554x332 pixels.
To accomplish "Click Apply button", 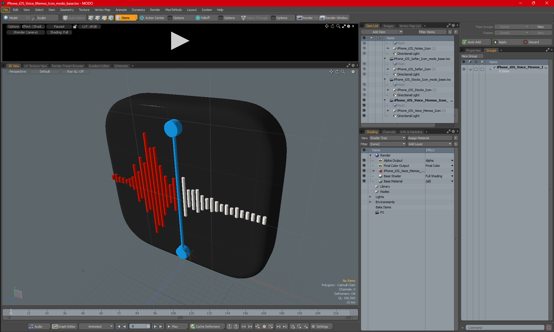I will 507,42.
